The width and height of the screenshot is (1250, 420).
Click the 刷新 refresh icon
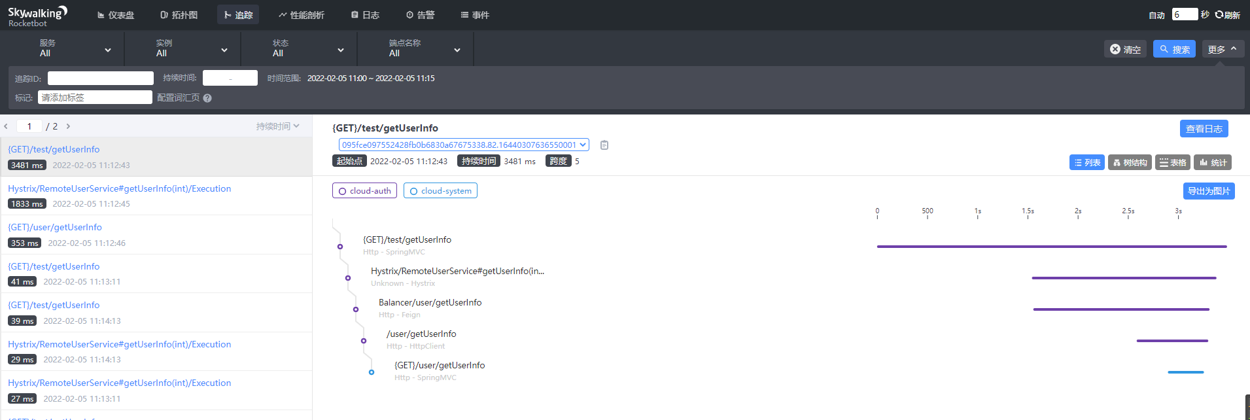tap(1228, 15)
